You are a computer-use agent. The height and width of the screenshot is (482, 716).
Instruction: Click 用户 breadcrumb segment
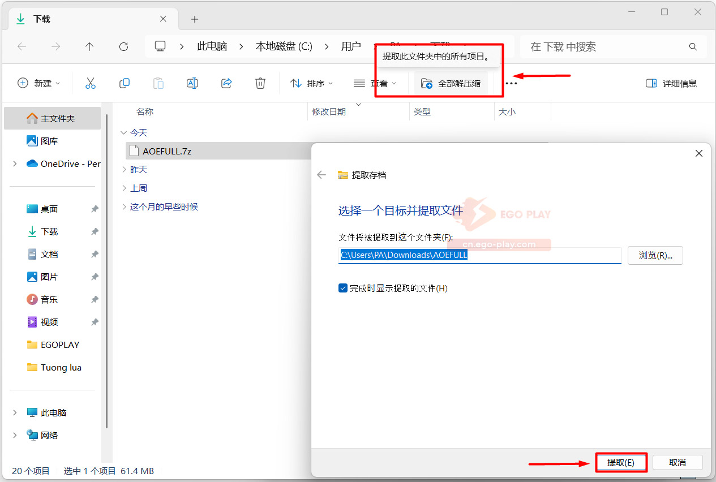coord(351,46)
